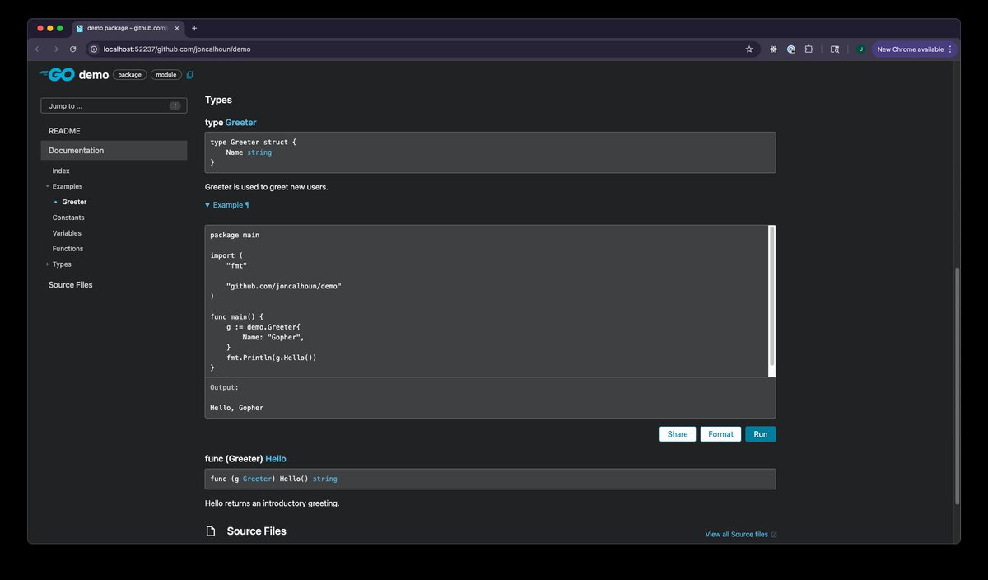Click New Chrome available update button

[914, 49]
